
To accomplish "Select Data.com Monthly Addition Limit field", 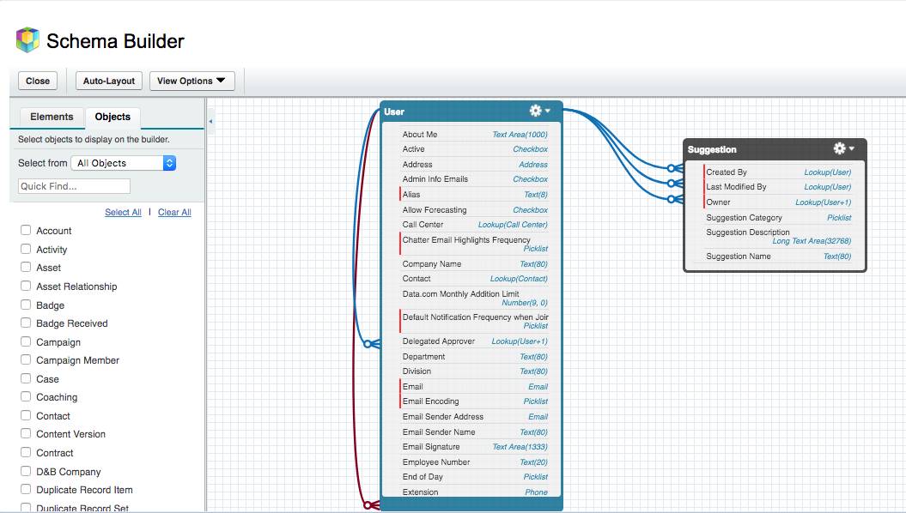I will [474, 298].
